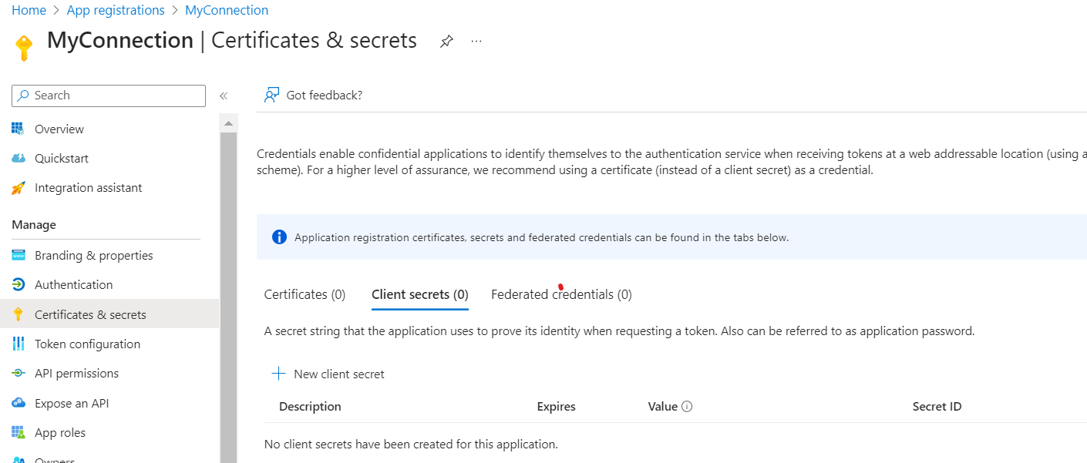Open the Quickstart cloud icon
The height and width of the screenshot is (463, 1087).
coord(19,159)
